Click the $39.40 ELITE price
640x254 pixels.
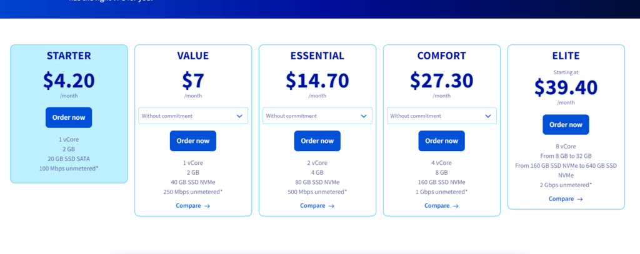(x=566, y=87)
